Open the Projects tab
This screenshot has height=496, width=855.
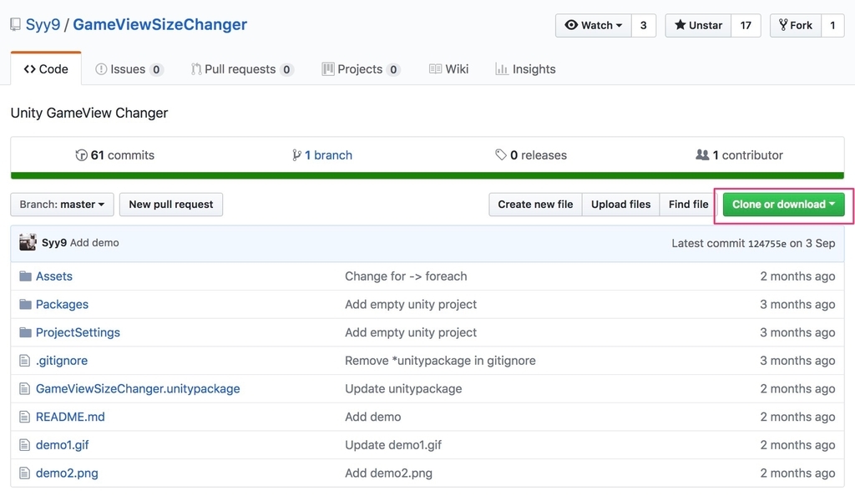point(361,69)
